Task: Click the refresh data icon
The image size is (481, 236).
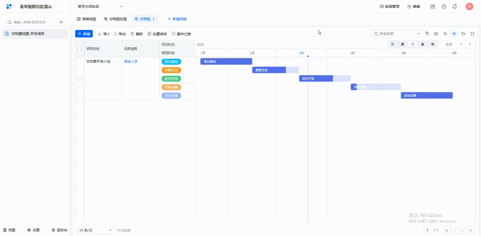Action: 463,34
